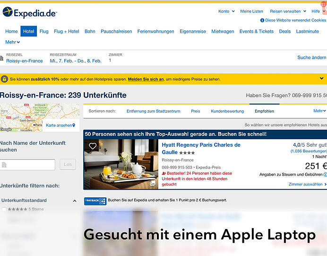Image resolution: width=327 pixels, height=256 pixels.
Task: Open the Hilfe dropdown
Action: tap(318, 11)
